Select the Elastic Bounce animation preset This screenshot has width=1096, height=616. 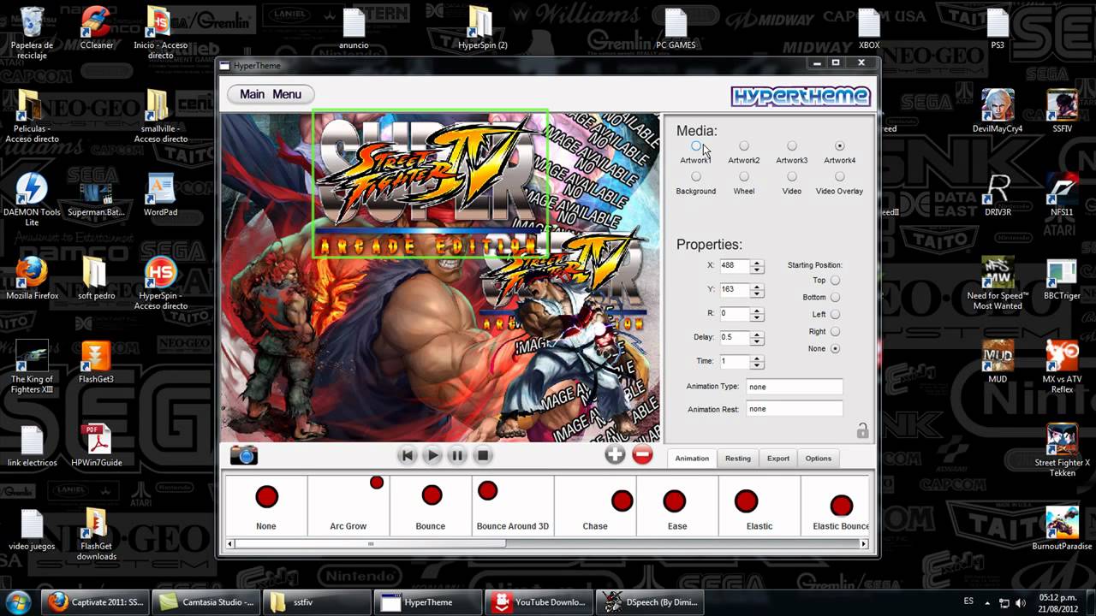point(837,506)
